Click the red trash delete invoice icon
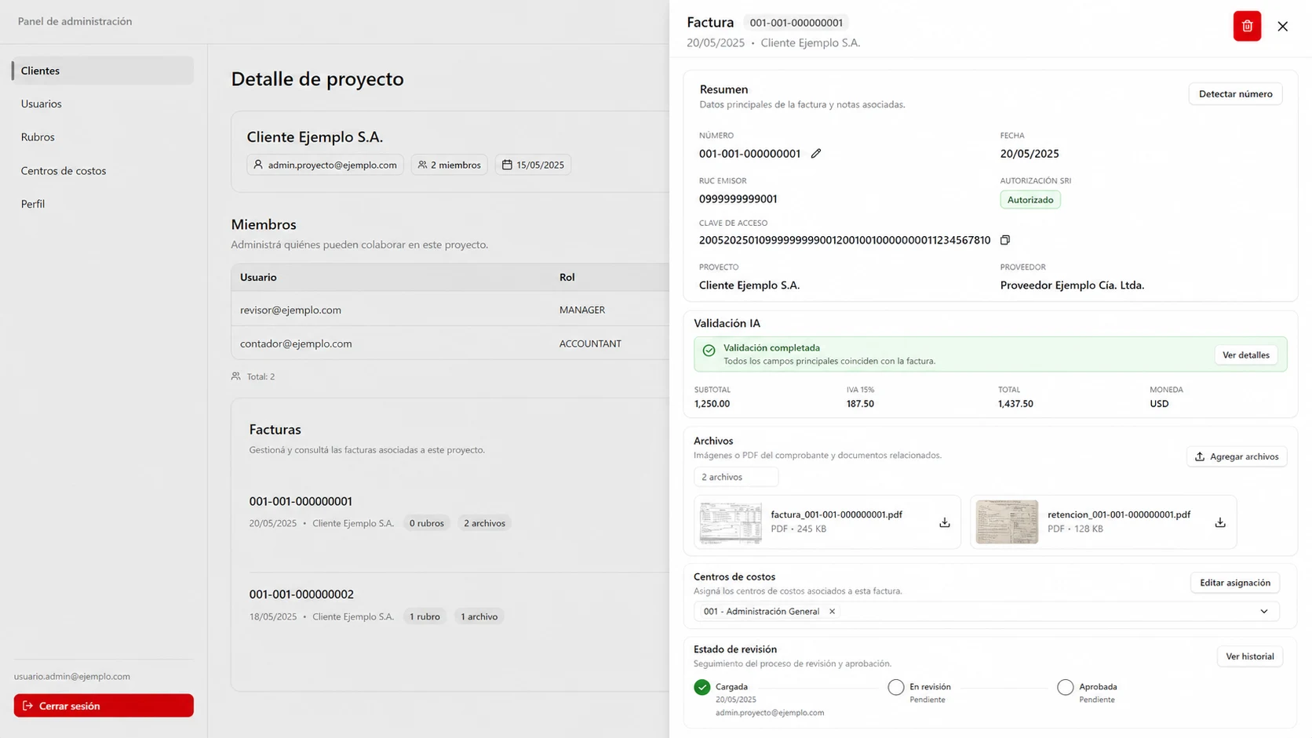This screenshot has height=738, width=1312. (x=1246, y=26)
